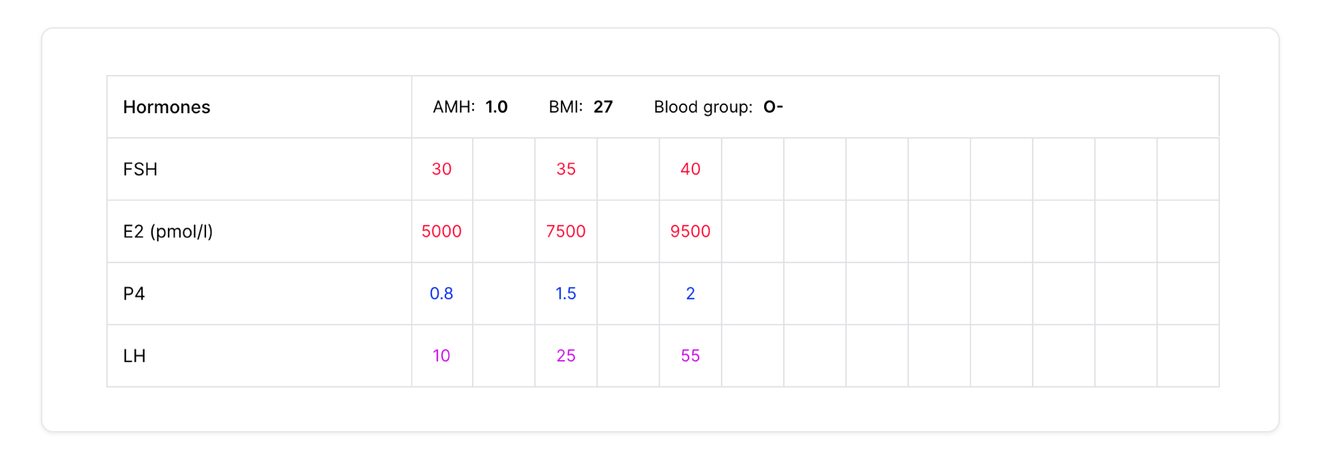Screen dimensions: 1329x457
Task: Select the FSH value 35 cell
Action: pyautogui.click(x=566, y=169)
